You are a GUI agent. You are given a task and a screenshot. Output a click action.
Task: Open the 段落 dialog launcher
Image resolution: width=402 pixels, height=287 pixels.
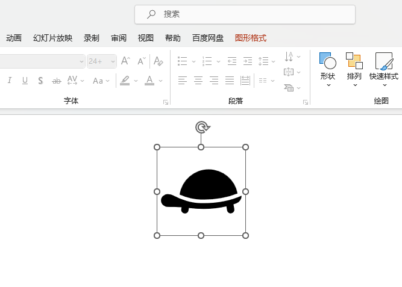coord(306,102)
